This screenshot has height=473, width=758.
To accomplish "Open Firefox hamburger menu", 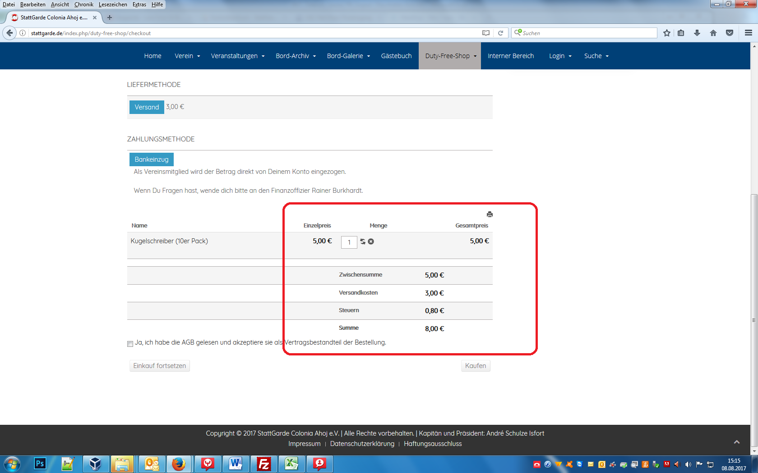I will (x=749, y=33).
